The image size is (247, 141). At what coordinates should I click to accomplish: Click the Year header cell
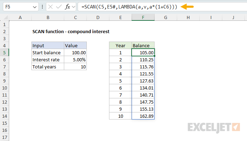(x=120, y=45)
